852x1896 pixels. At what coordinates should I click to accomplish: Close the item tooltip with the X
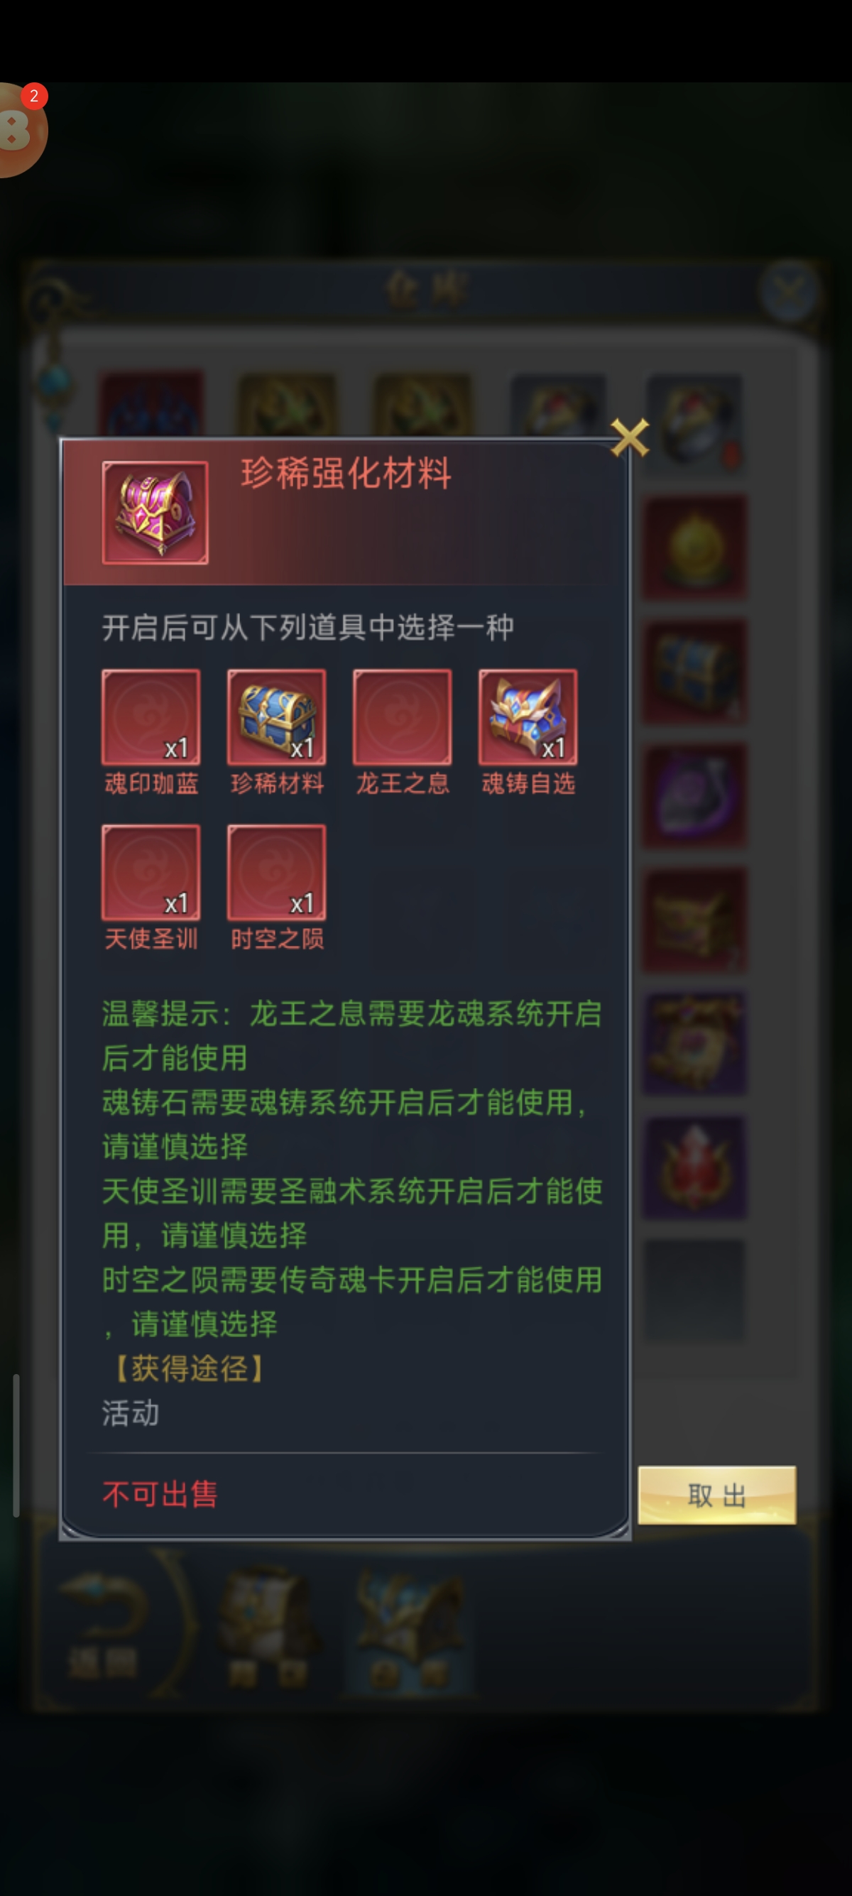630,437
